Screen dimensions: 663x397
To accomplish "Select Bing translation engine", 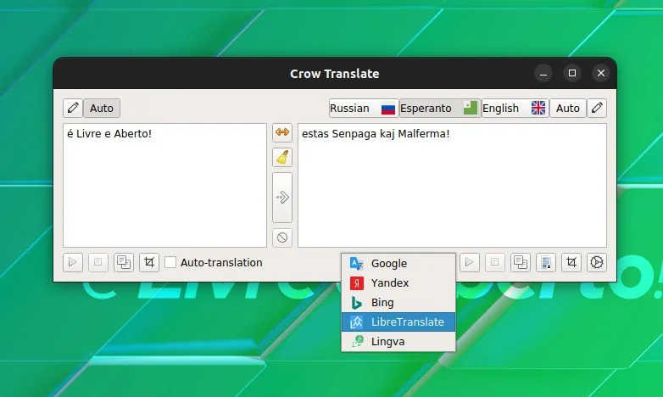I will click(x=398, y=302).
